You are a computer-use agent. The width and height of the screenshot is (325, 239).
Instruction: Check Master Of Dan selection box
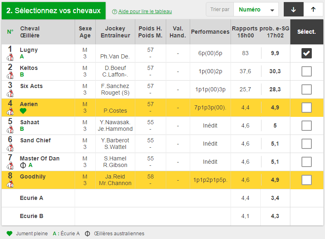(x=306, y=162)
